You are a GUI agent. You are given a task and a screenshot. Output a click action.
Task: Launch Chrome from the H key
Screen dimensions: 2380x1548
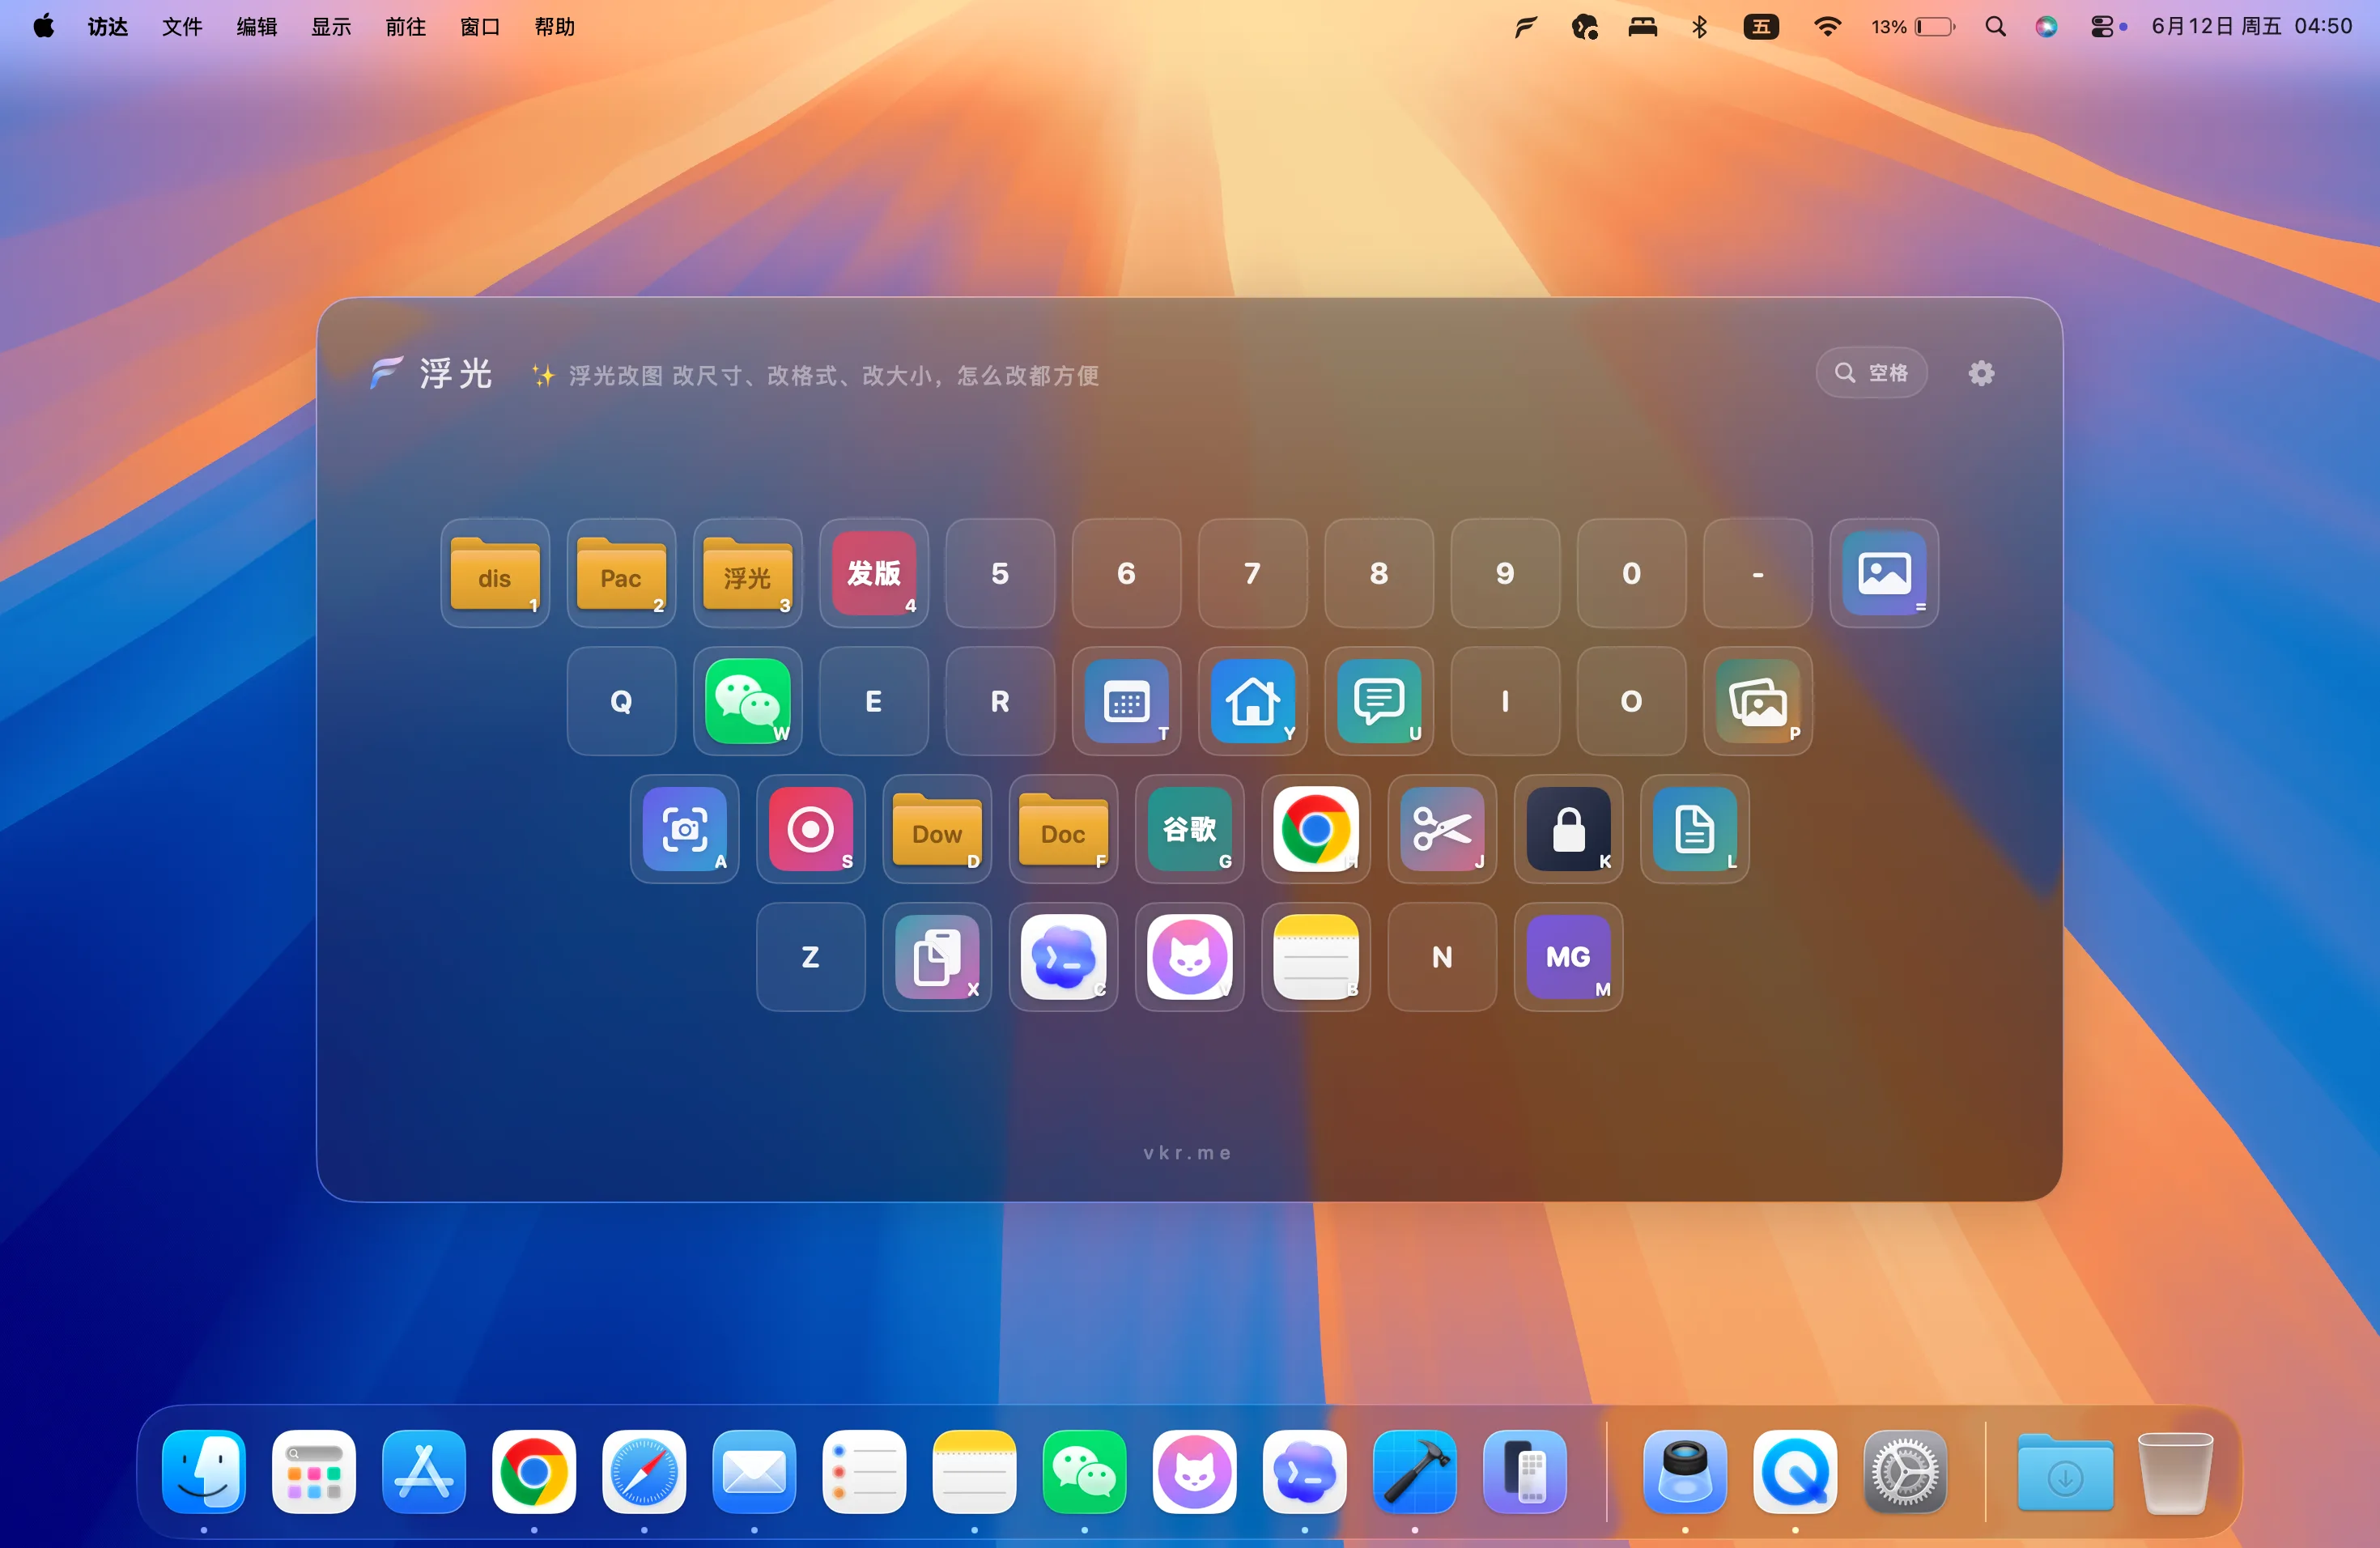[1315, 829]
